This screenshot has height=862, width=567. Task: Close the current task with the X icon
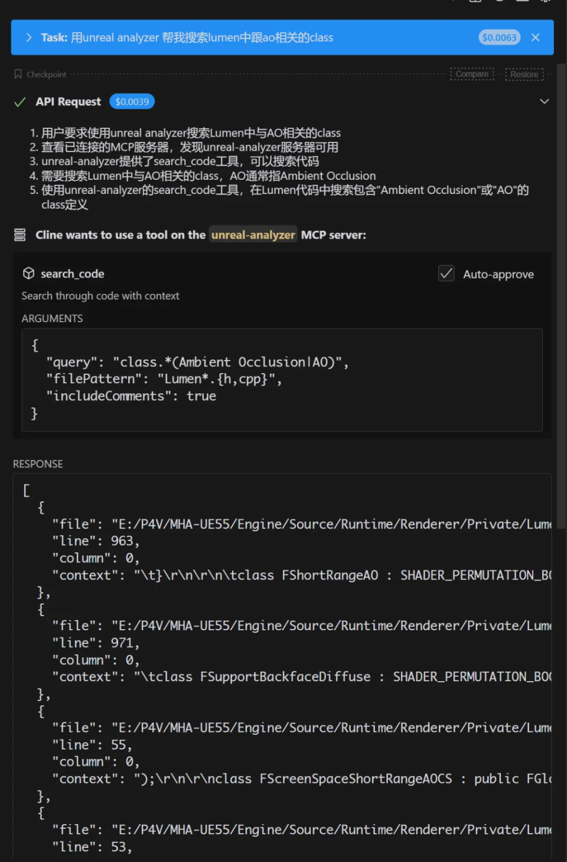(536, 37)
